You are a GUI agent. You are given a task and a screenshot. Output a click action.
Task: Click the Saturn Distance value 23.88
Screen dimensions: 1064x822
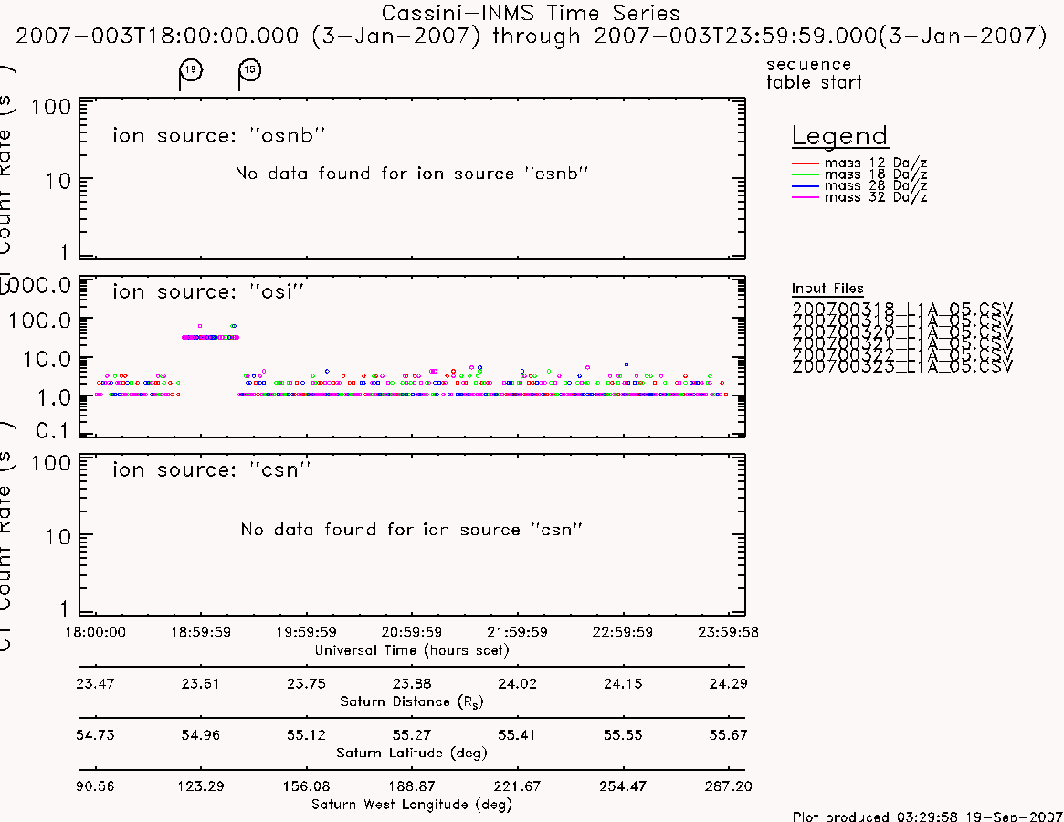tap(412, 683)
